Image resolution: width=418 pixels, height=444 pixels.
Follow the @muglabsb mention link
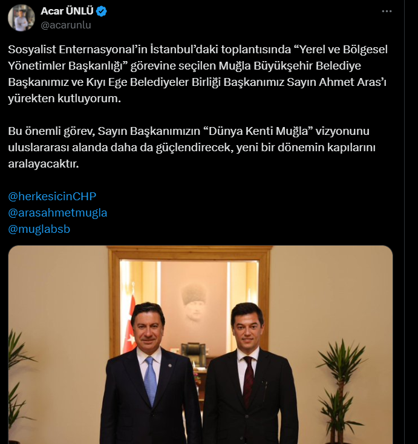(39, 229)
